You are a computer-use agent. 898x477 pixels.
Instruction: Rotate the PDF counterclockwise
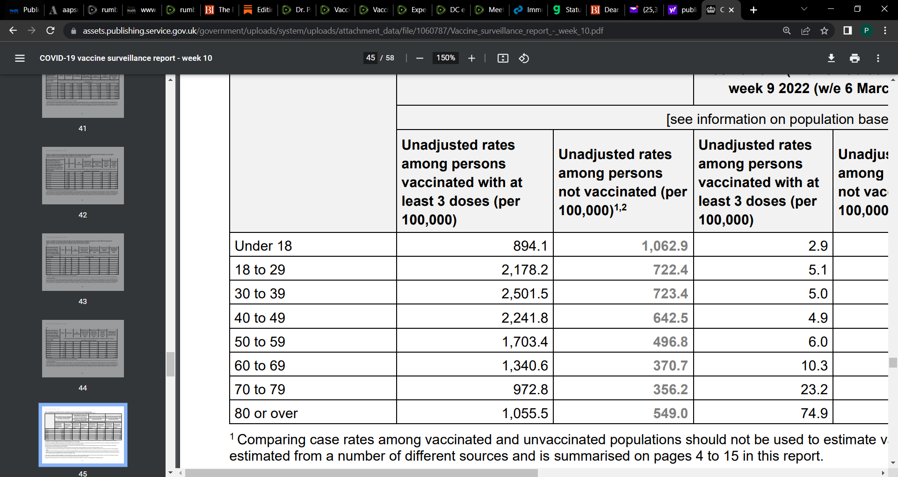tap(524, 58)
